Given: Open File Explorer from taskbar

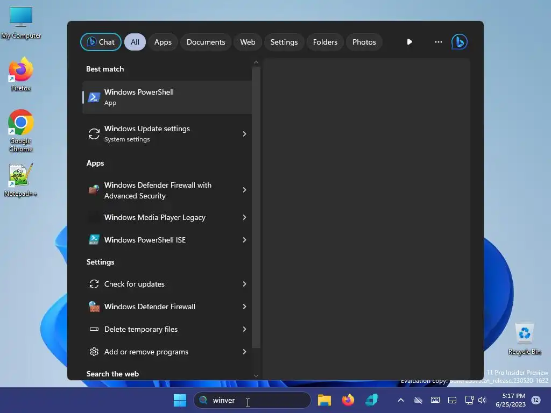Looking at the screenshot, I should pos(324,400).
